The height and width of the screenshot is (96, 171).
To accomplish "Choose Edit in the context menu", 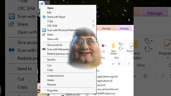I will point(49,13).
